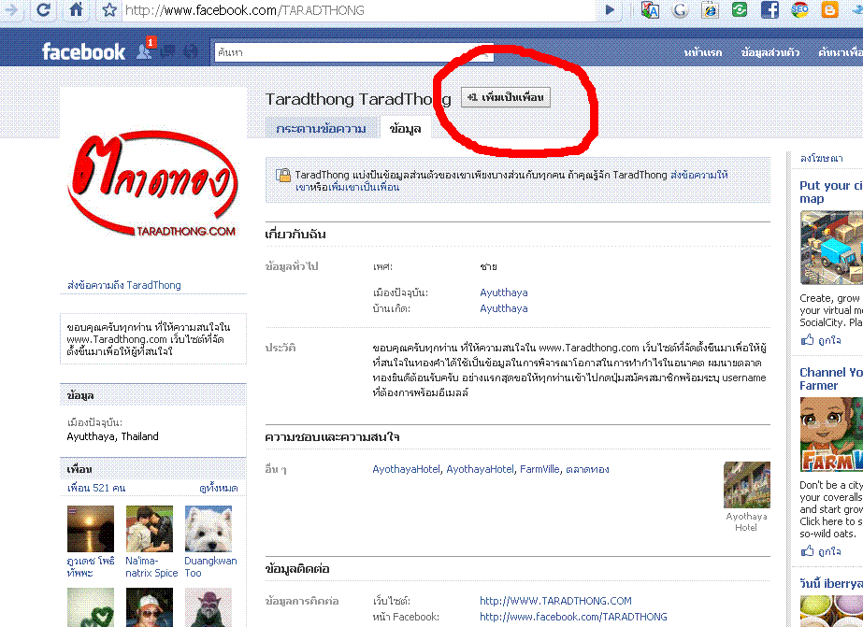Open first AyothayaHotel interest link
The image size is (863, 627).
(406, 469)
